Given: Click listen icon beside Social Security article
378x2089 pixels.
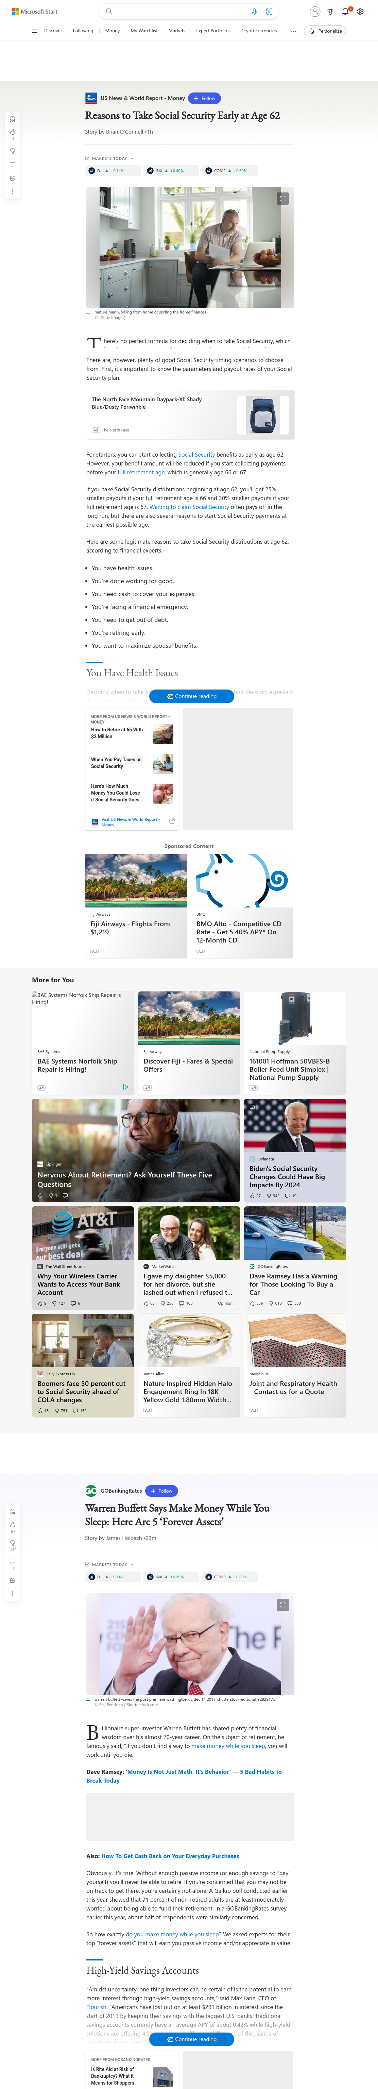Looking at the screenshot, I should [12, 119].
